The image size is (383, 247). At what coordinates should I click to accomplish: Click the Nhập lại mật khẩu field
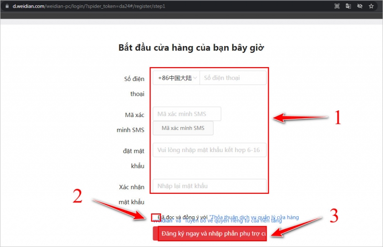coord(210,186)
